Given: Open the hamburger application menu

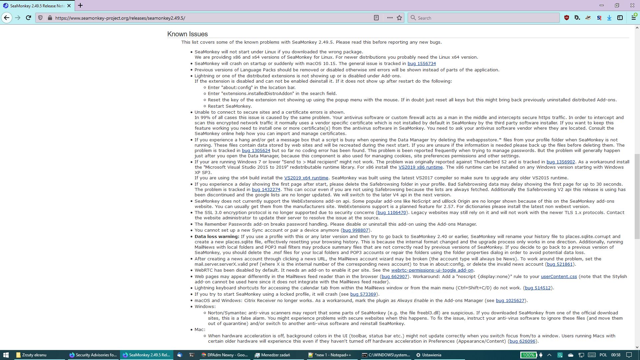Looking at the screenshot, I should click(x=633, y=18).
